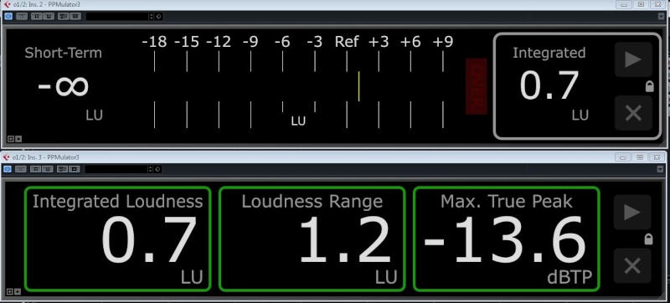Click the small square icon beside Ins. 3 plus
670x303 pixels.
click(18, 291)
